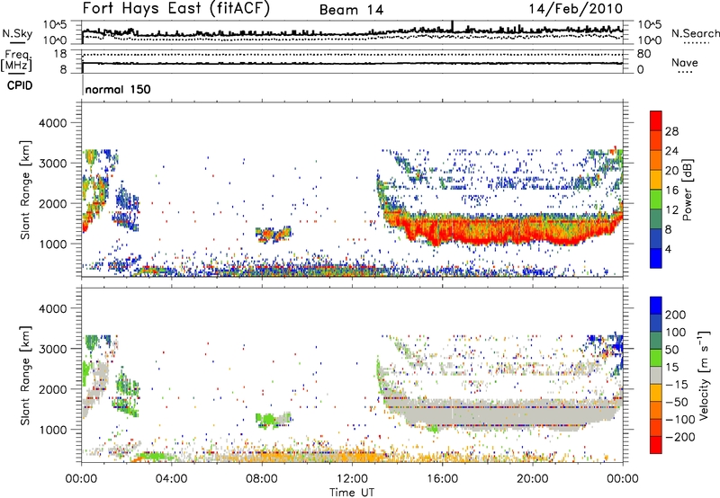The width and height of the screenshot is (720, 498).
Task: Click the 'Nave' legend label
Action: [x=685, y=62]
